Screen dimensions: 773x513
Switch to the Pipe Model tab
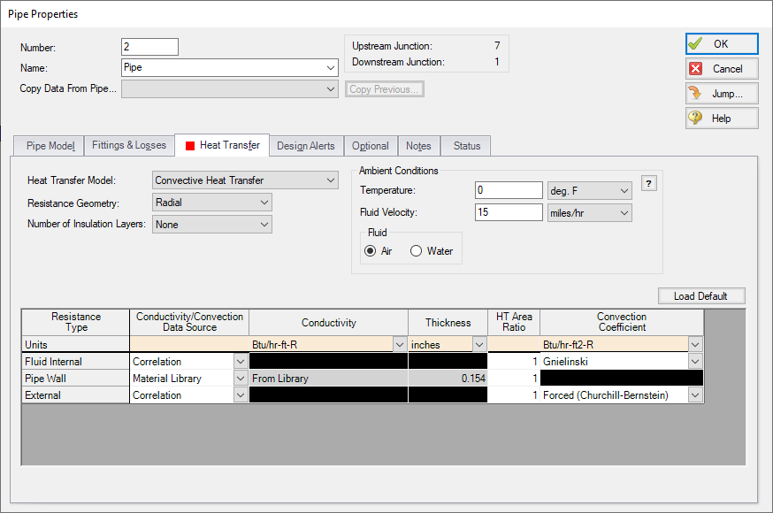tap(49, 146)
